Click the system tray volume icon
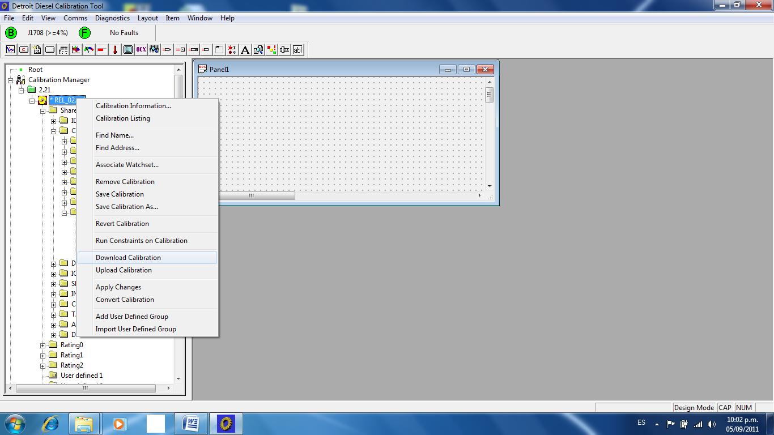This screenshot has height=435, width=774. (712, 424)
